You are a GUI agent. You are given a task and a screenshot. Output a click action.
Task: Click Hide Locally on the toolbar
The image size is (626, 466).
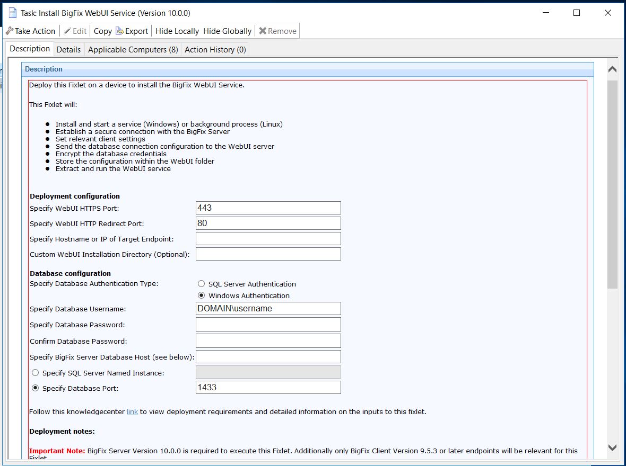click(177, 31)
